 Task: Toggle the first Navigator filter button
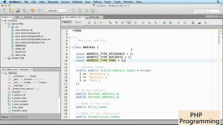tap(13, 117)
